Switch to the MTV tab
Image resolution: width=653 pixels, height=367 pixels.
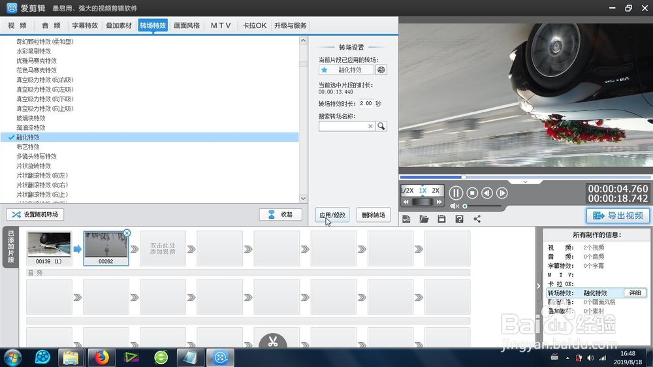[221, 25]
